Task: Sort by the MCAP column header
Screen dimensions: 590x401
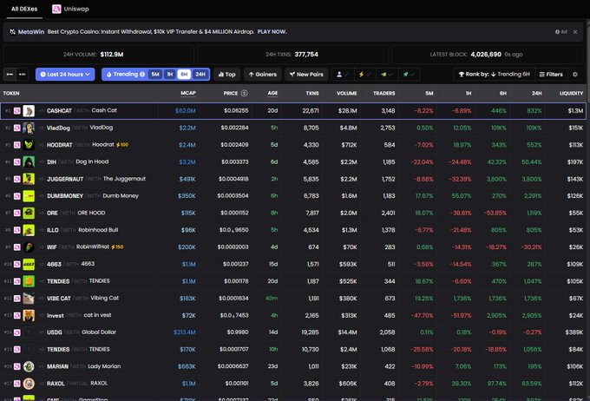Action: [188, 93]
